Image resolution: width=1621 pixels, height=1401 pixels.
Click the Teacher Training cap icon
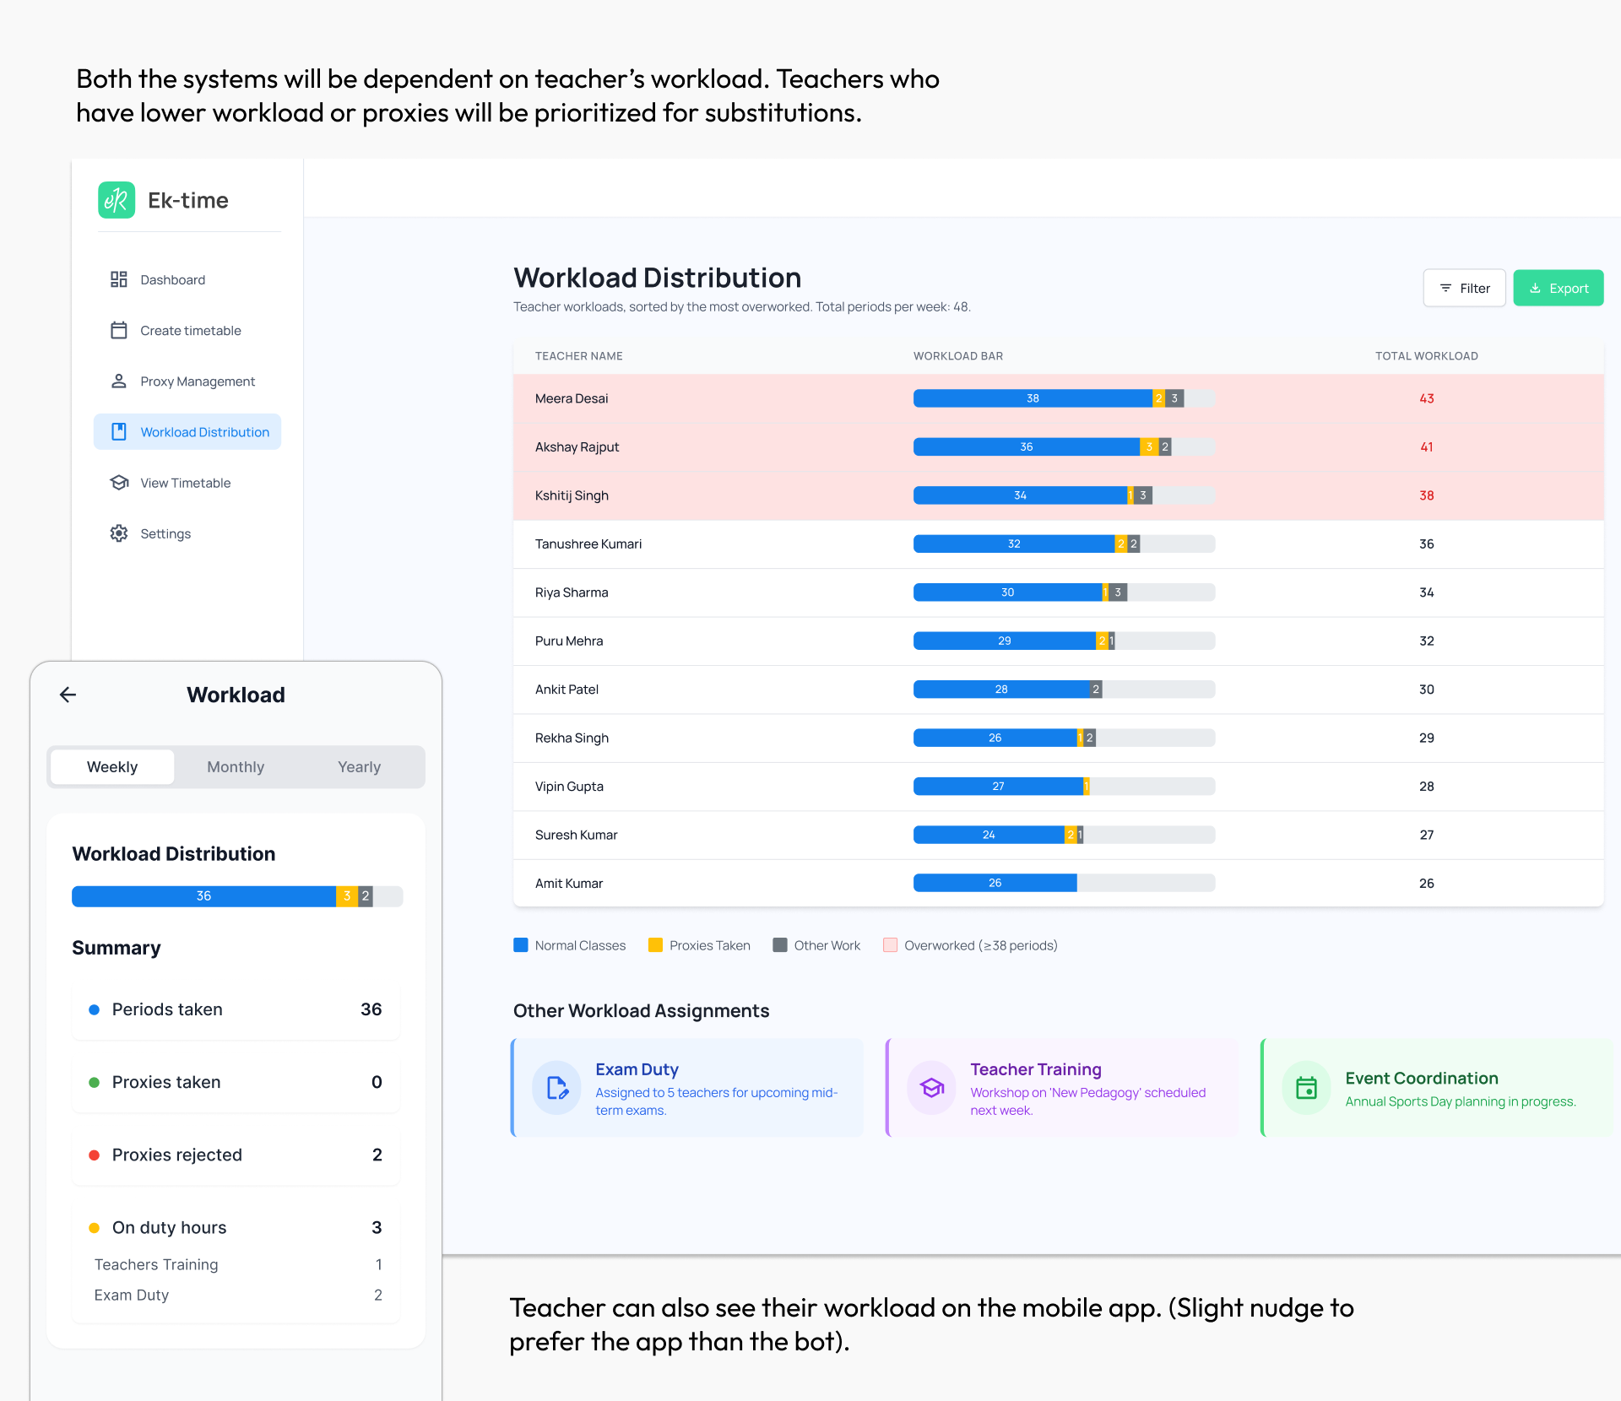pyautogui.click(x=931, y=1088)
